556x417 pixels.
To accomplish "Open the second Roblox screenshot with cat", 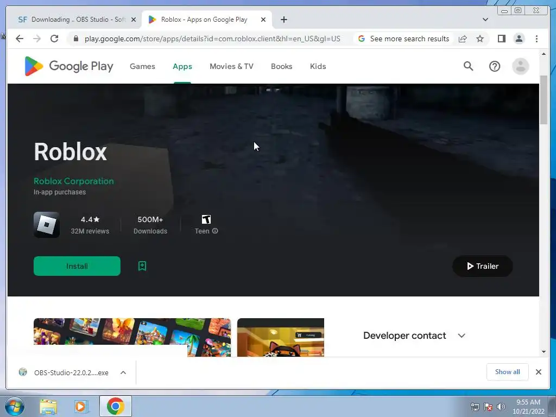I will pyautogui.click(x=281, y=337).
